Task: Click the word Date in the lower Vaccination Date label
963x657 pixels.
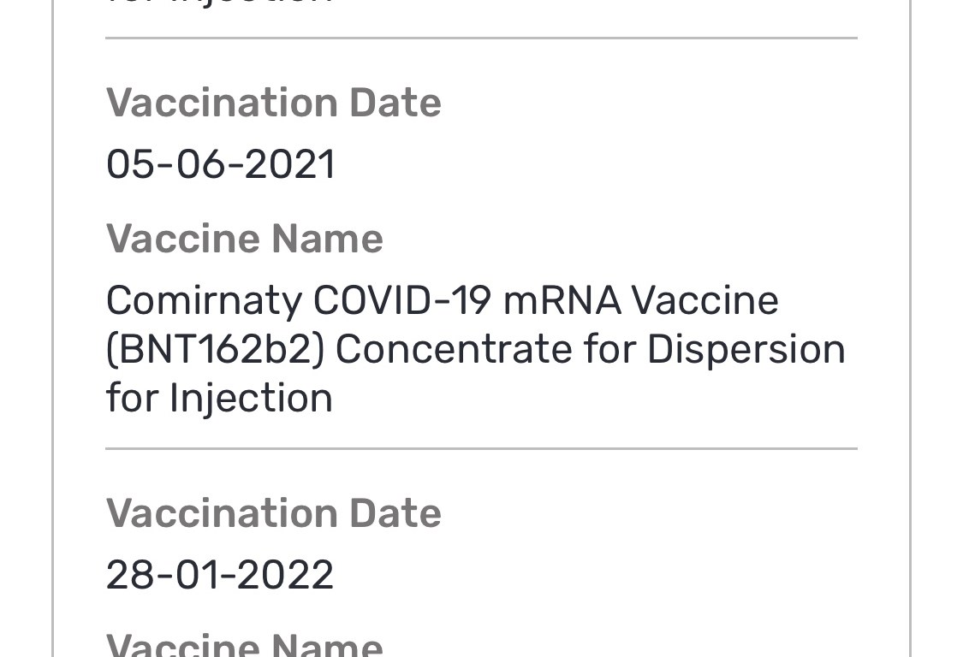Action: click(395, 513)
